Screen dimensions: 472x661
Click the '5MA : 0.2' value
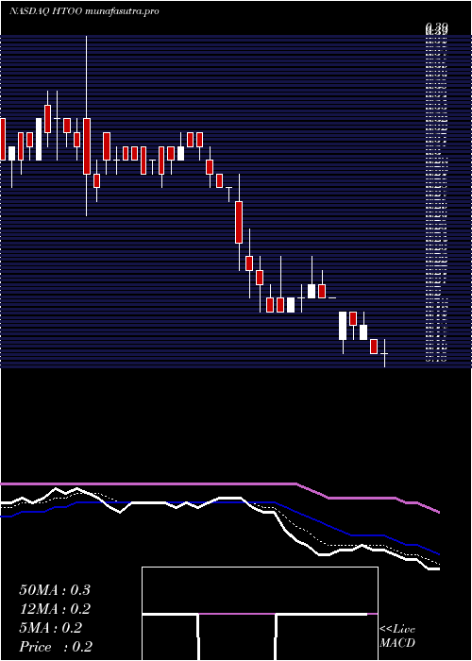pos(50,628)
